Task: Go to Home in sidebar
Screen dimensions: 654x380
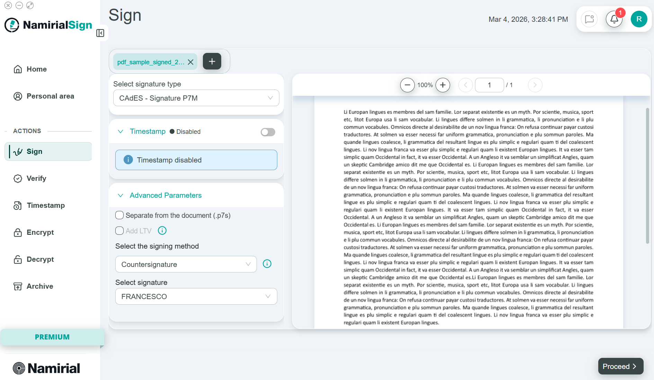Action: [x=48, y=69]
